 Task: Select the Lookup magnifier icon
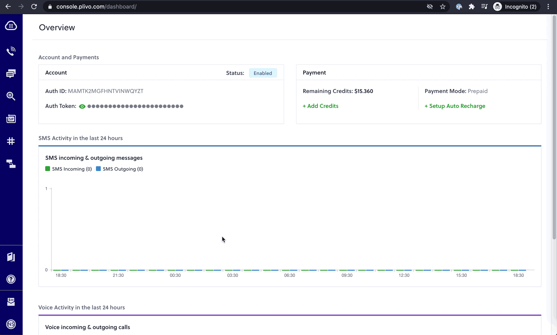coord(11,96)
